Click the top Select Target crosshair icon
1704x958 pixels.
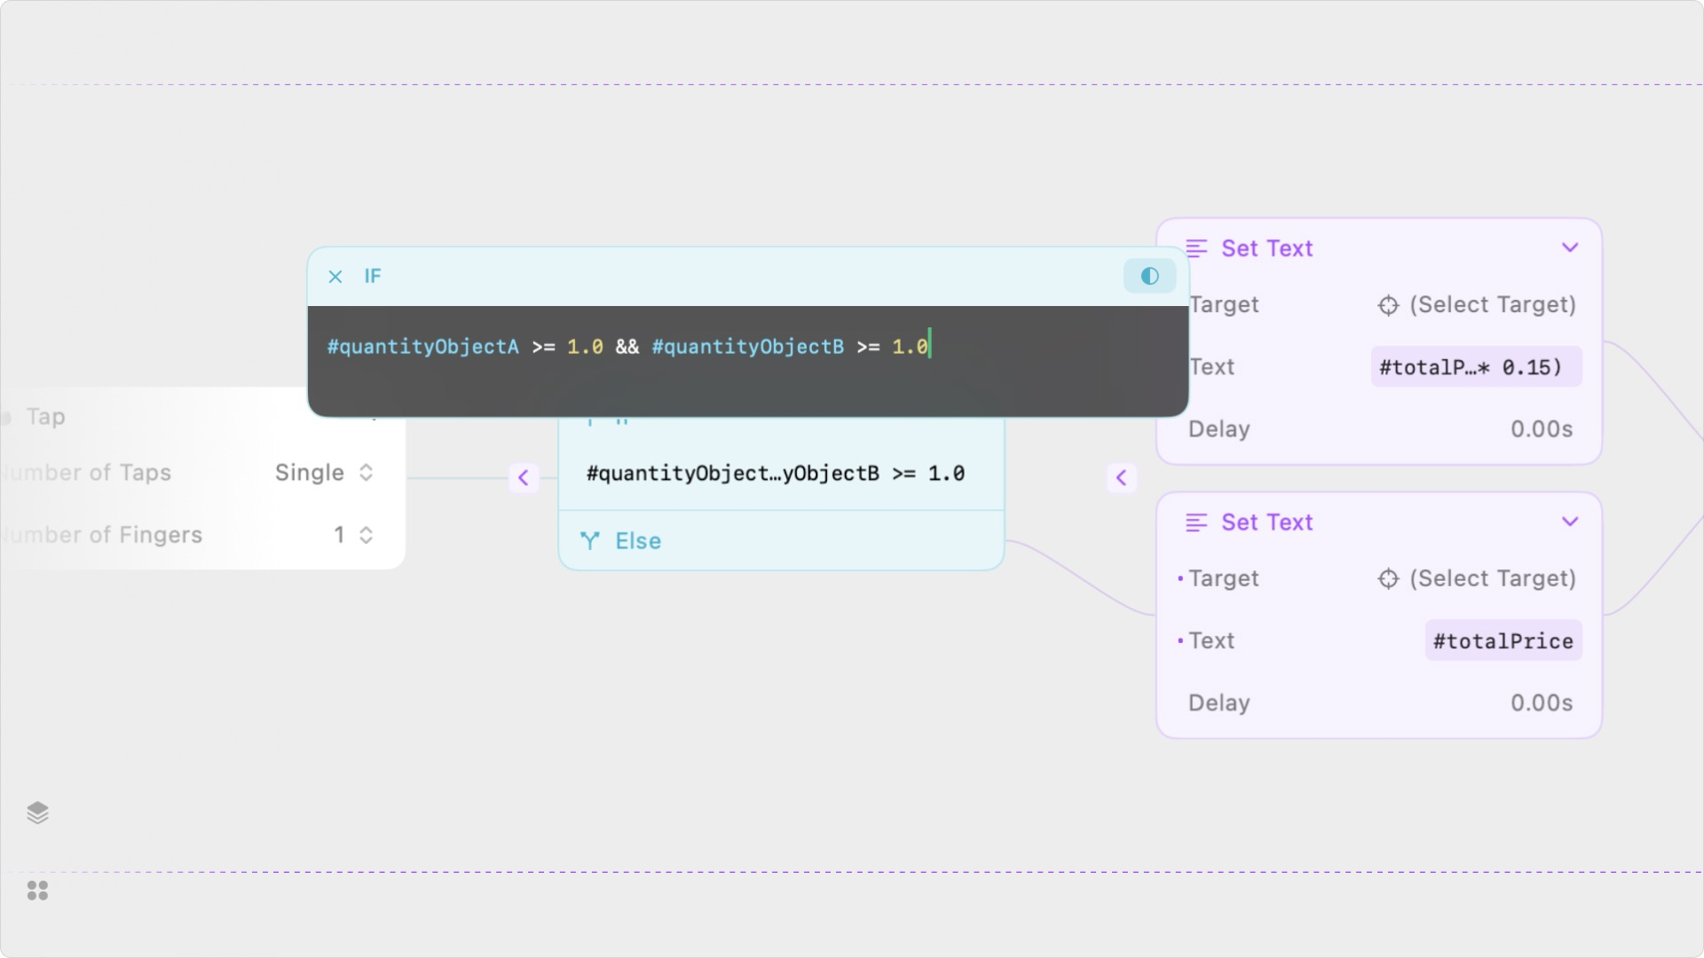1388,305
